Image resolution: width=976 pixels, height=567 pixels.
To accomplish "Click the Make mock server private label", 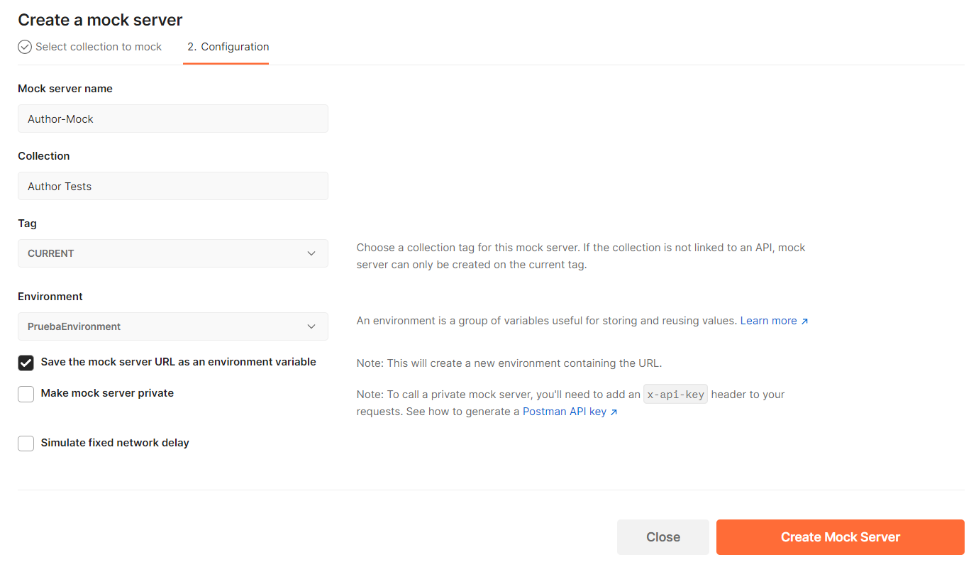I will point(107,393).
